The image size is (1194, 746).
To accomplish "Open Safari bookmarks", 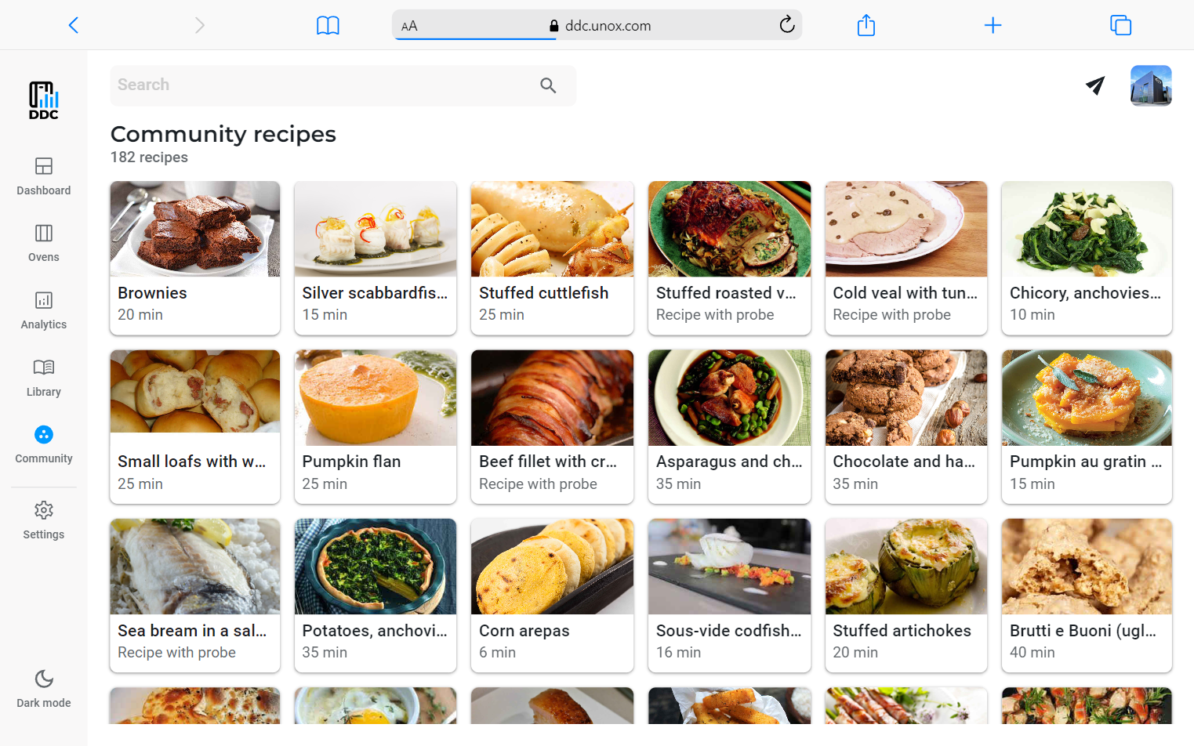I will click(328, 24).
